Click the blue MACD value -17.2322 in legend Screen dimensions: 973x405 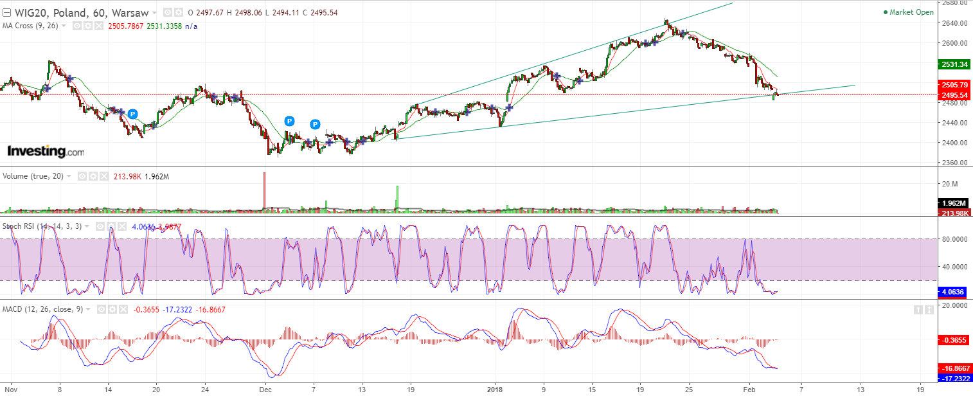177,309
